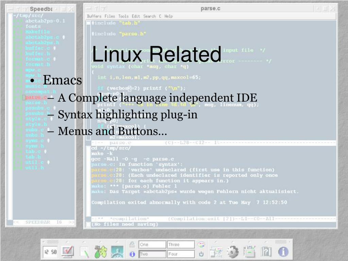Screen dimensions: 348x261
Task: Switch to workspace Two
Action: [152, 254]
